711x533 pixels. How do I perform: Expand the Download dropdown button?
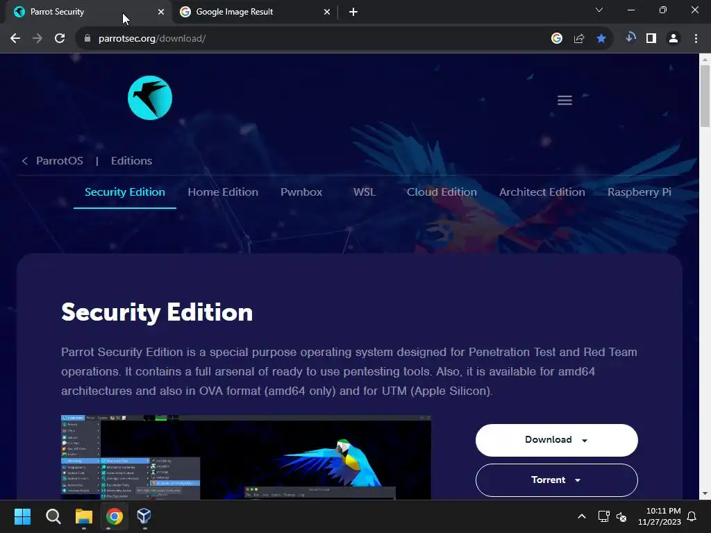tap(556, 440)
